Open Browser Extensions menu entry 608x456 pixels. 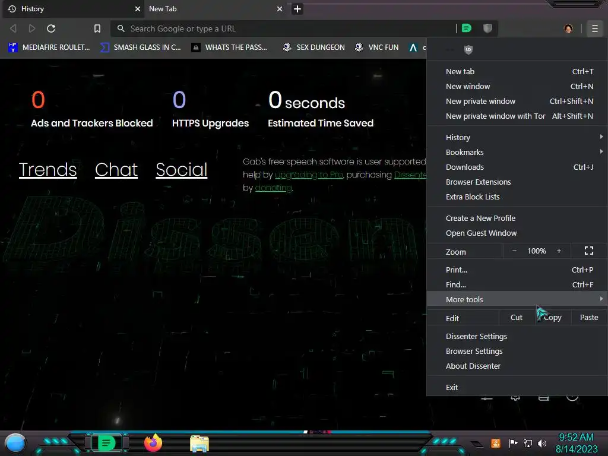(517, 182)
